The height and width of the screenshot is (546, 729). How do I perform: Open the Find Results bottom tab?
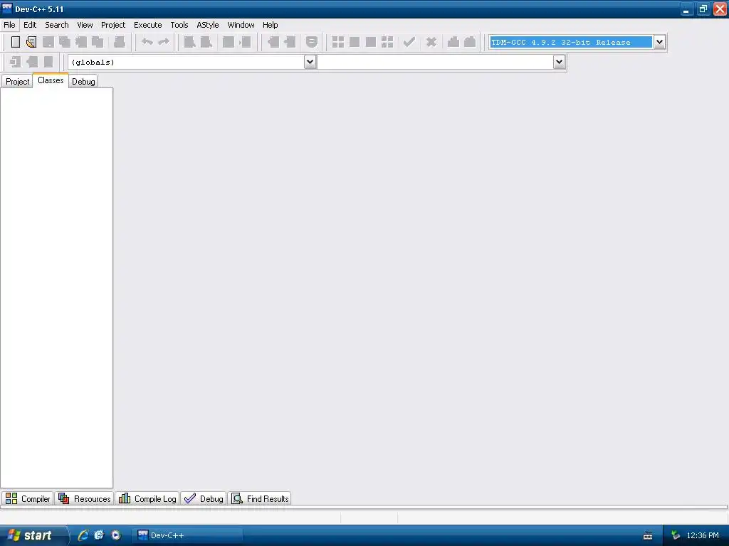pos(260,498)
